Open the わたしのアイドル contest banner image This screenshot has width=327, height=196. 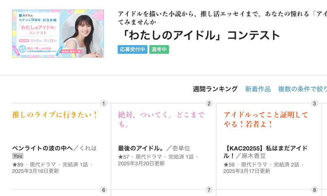pyautogui.click(x=58, y=34)
